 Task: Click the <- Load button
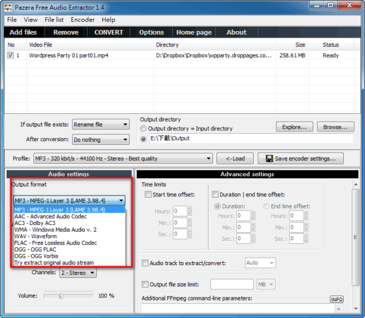pyautogui.click(x=235, y=159)
